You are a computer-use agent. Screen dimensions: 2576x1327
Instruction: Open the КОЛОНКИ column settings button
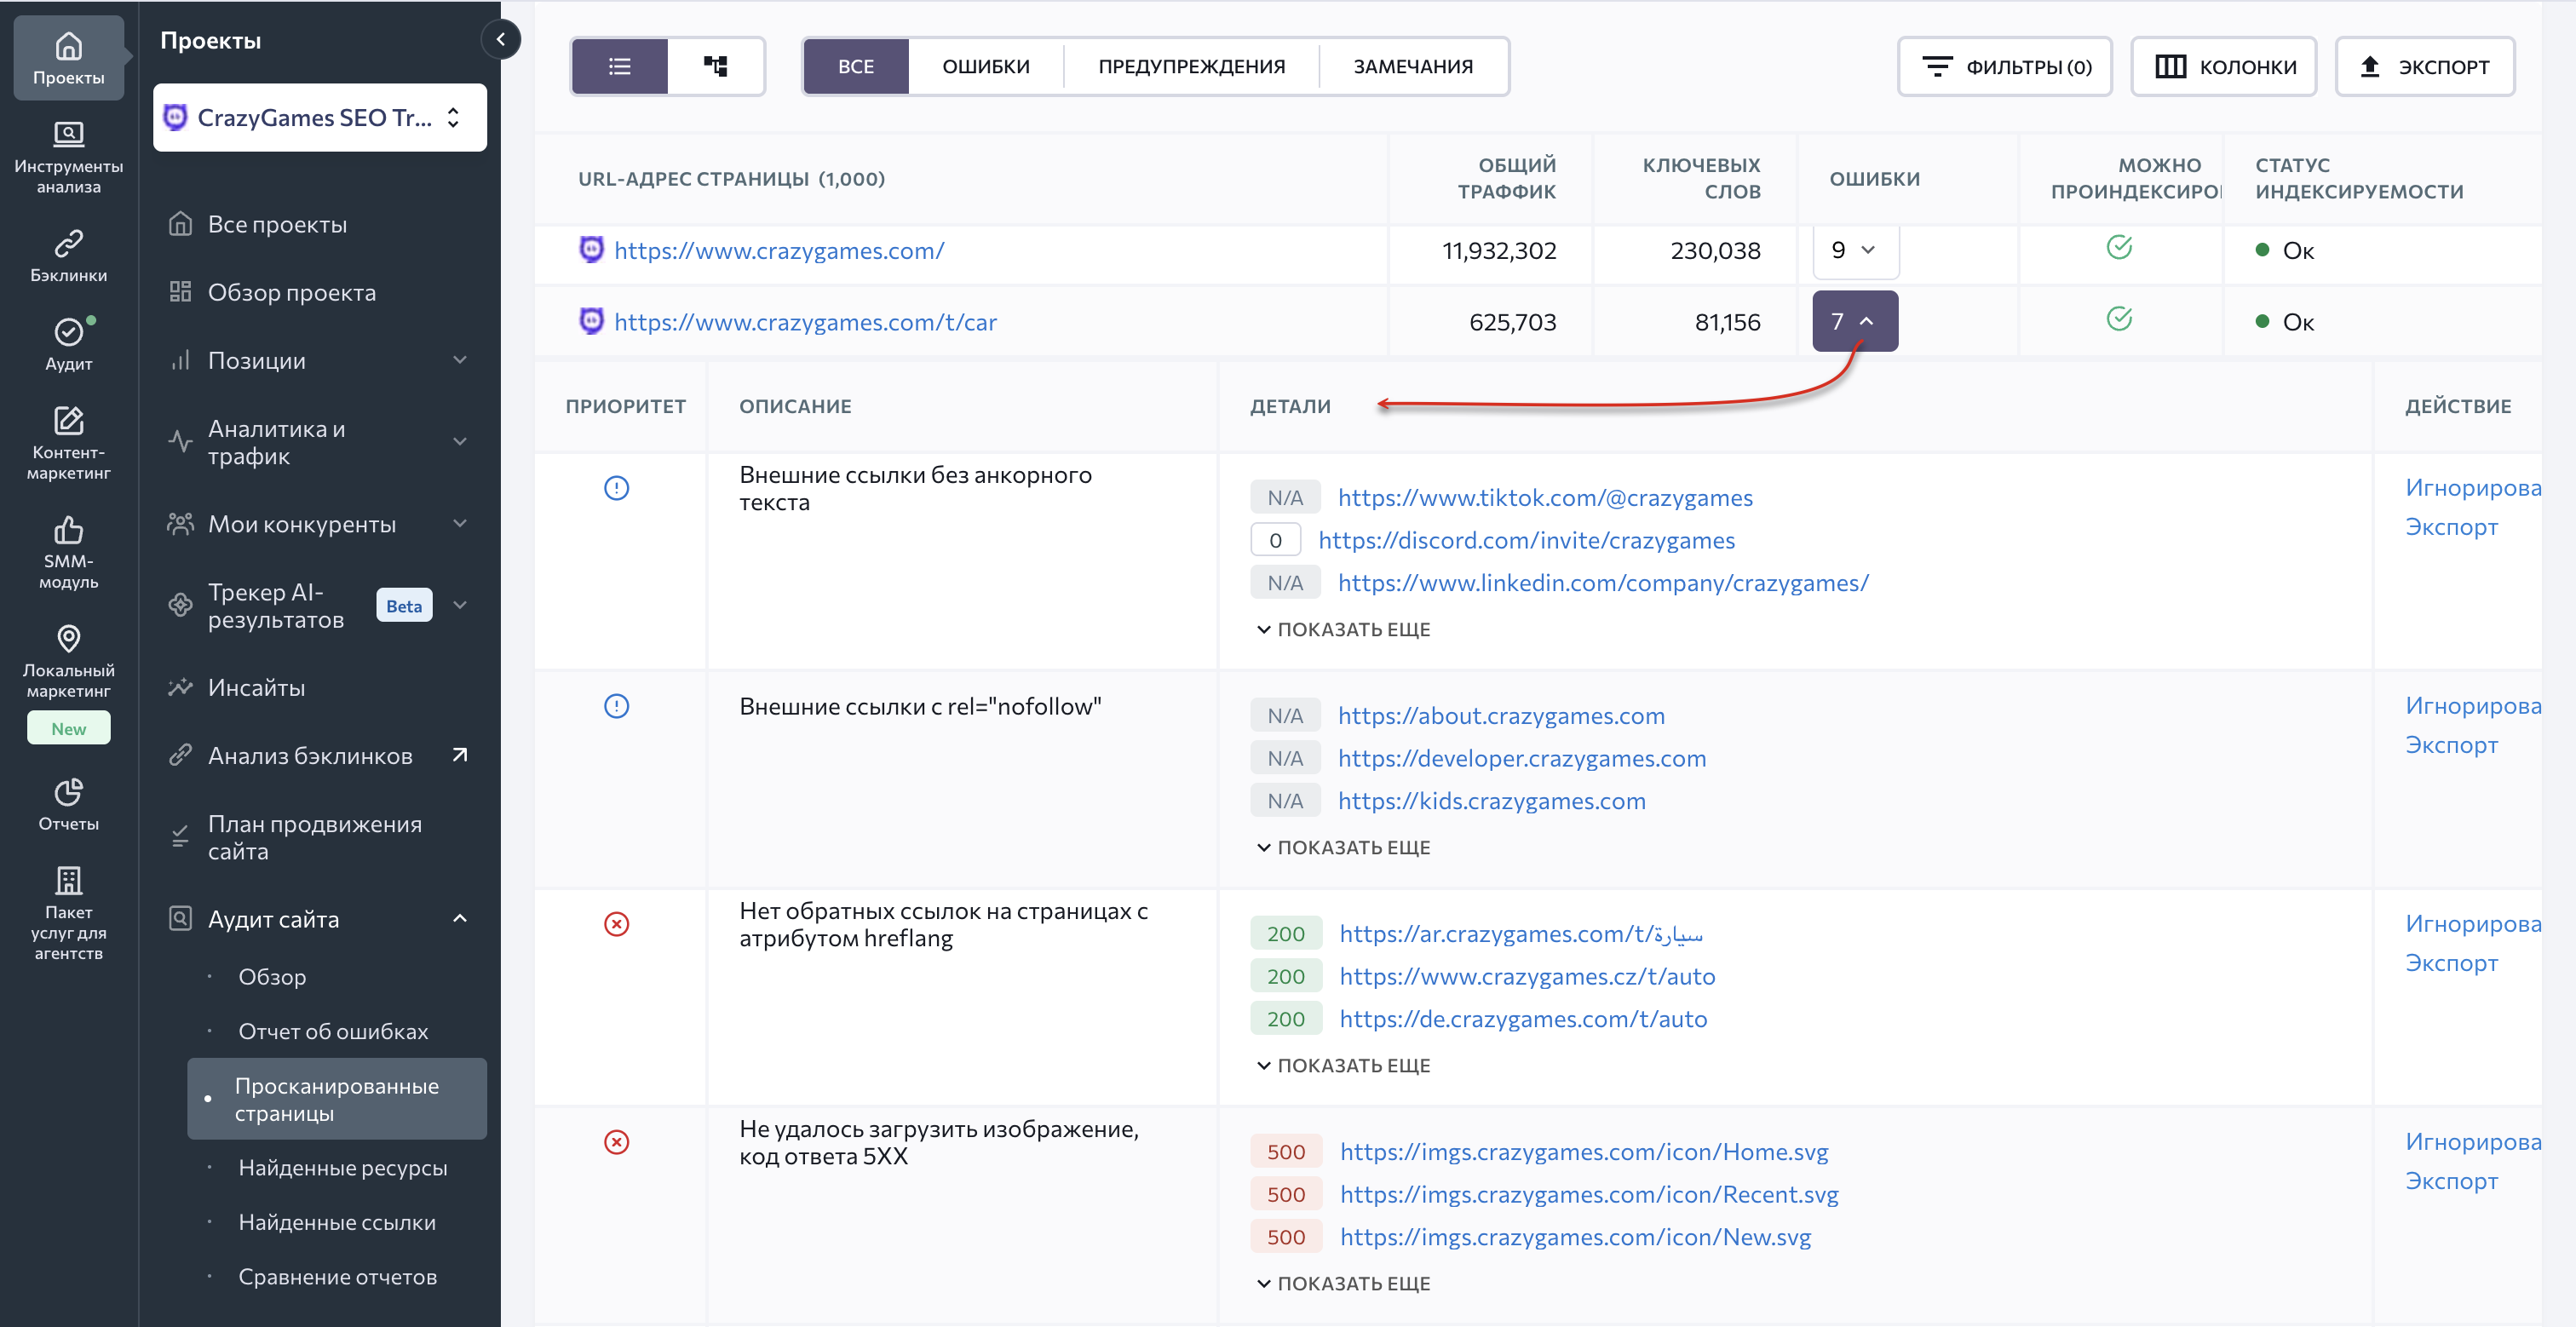coord(2224,66)
